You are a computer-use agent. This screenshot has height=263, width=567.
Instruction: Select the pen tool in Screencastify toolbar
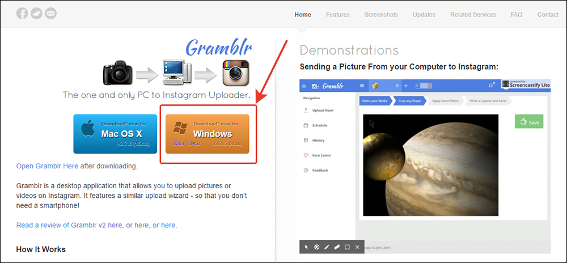click(x=327, y=247)
